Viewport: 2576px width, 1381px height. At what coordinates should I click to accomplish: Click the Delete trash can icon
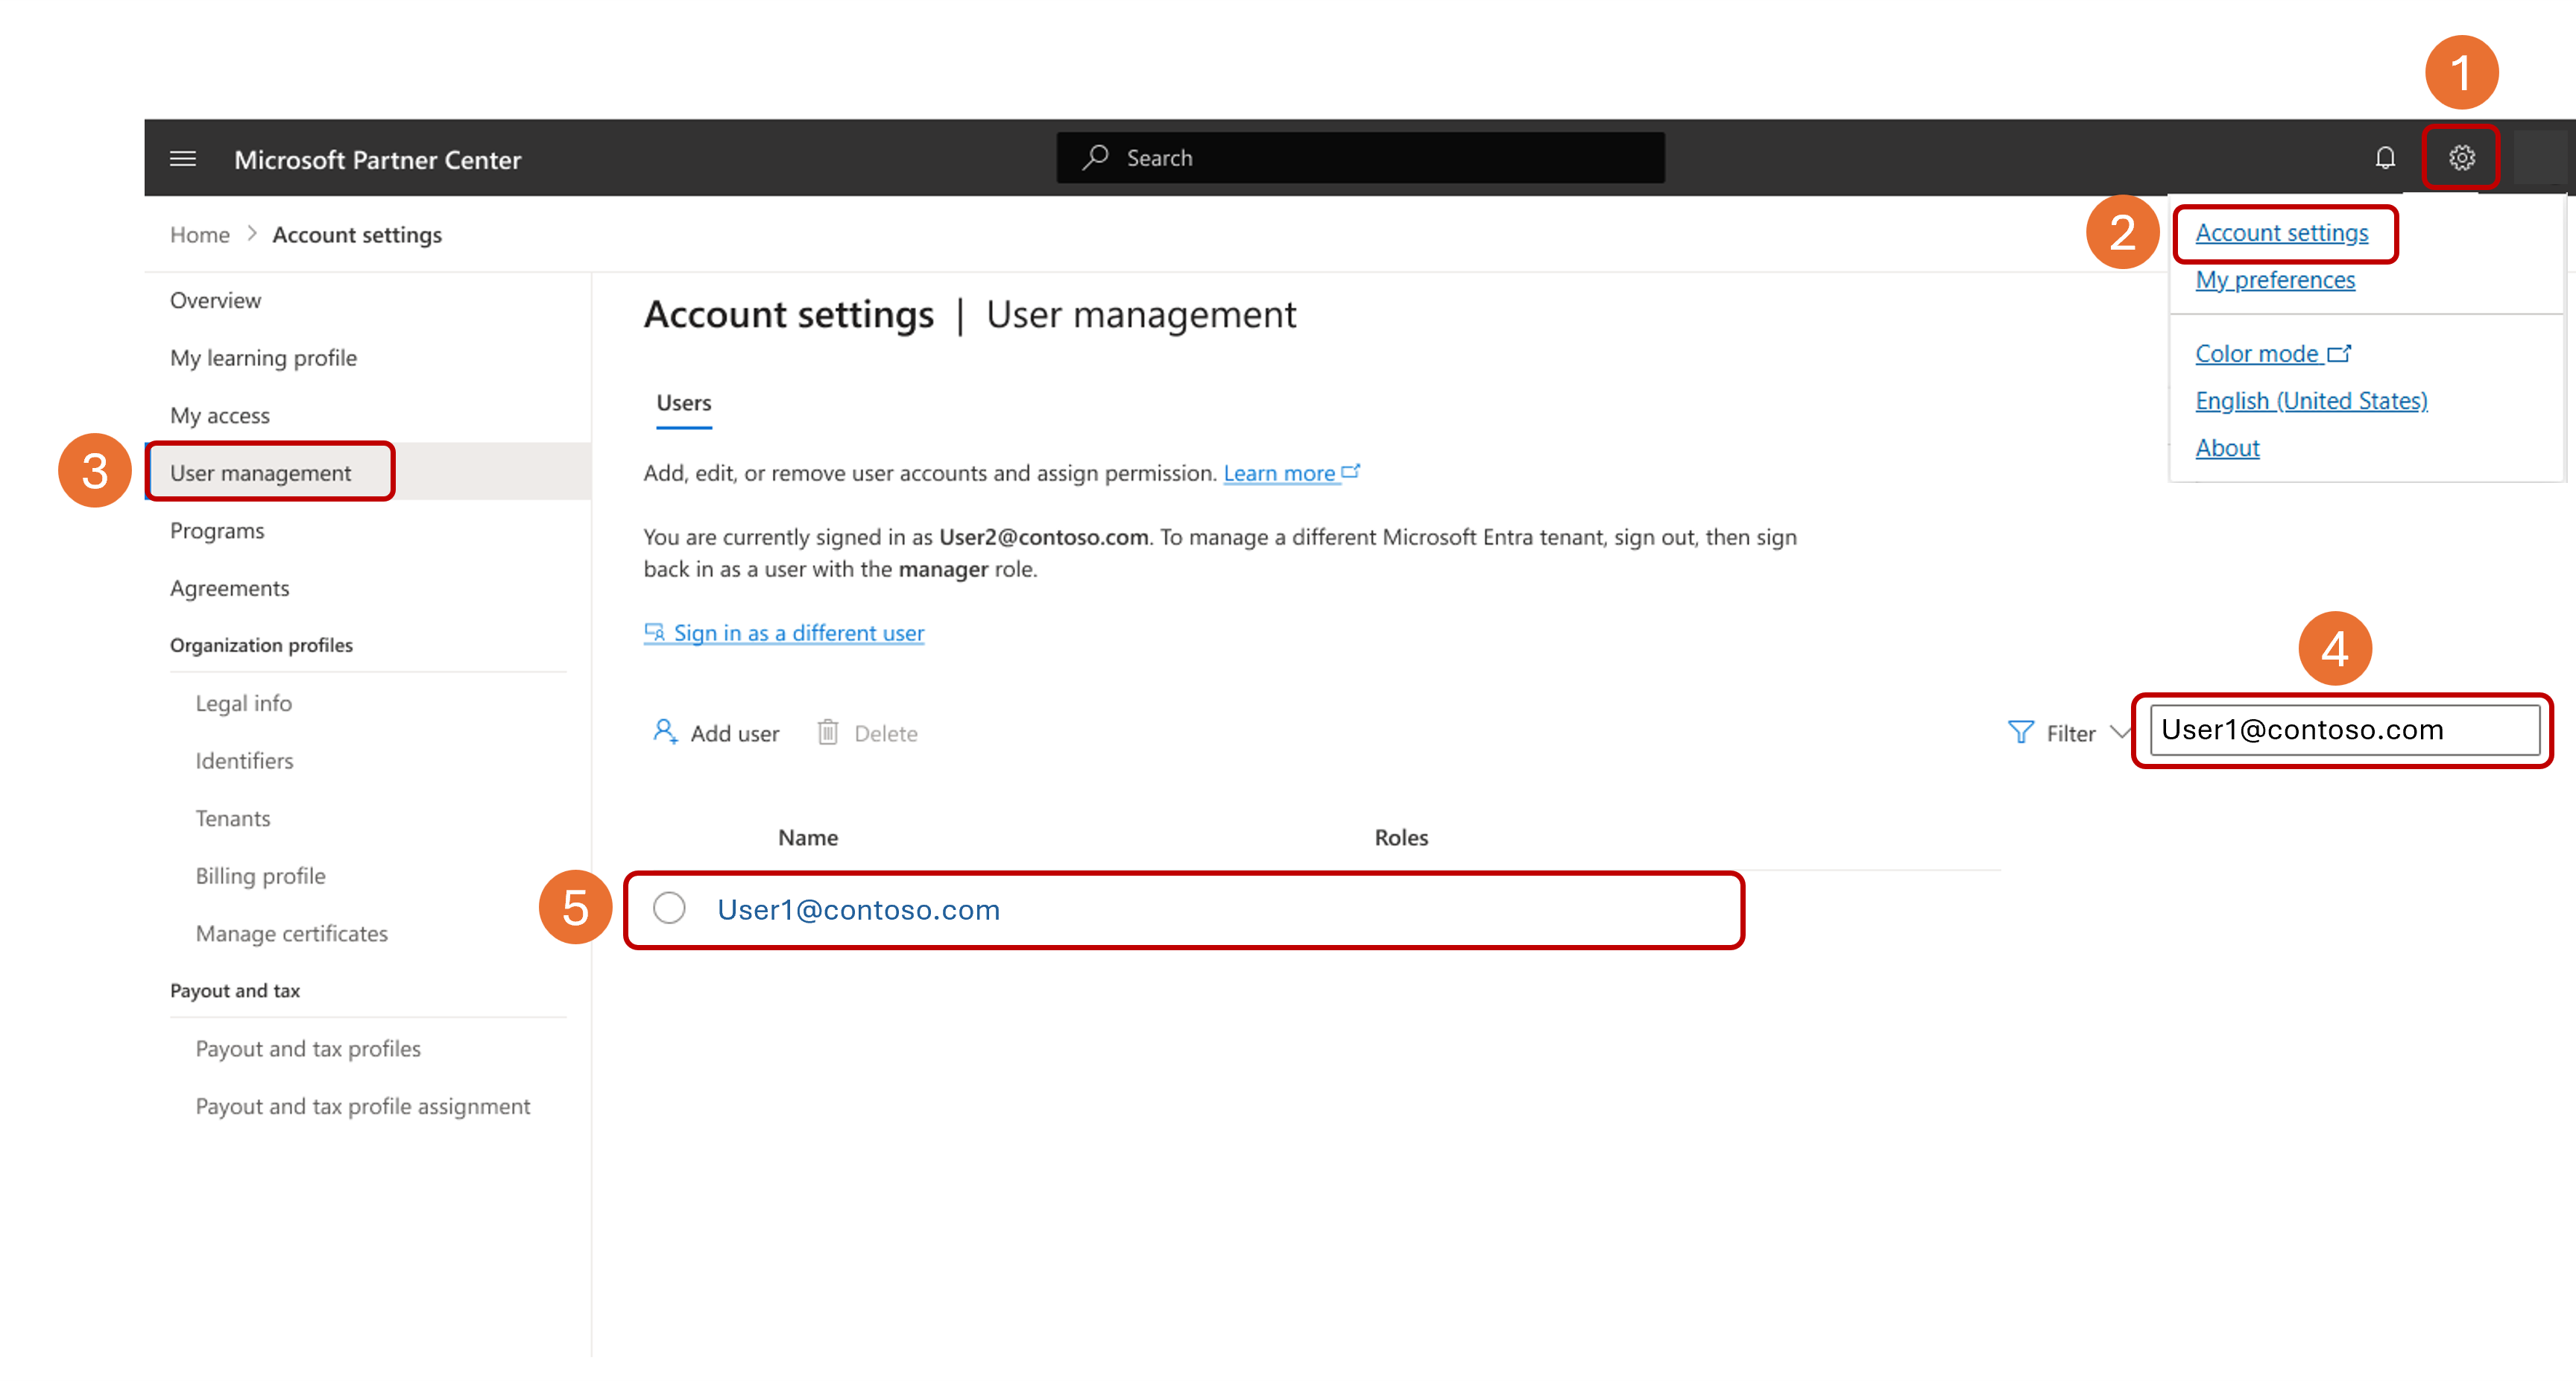tap(828, 732)
